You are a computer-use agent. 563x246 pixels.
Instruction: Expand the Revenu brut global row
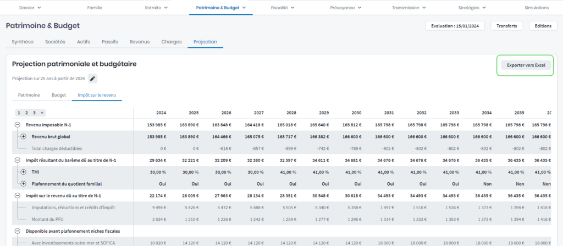(x=24, y=136)
